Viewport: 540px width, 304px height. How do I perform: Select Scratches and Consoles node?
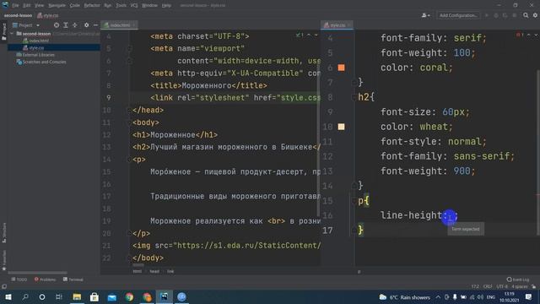click(x=41, y=62)
